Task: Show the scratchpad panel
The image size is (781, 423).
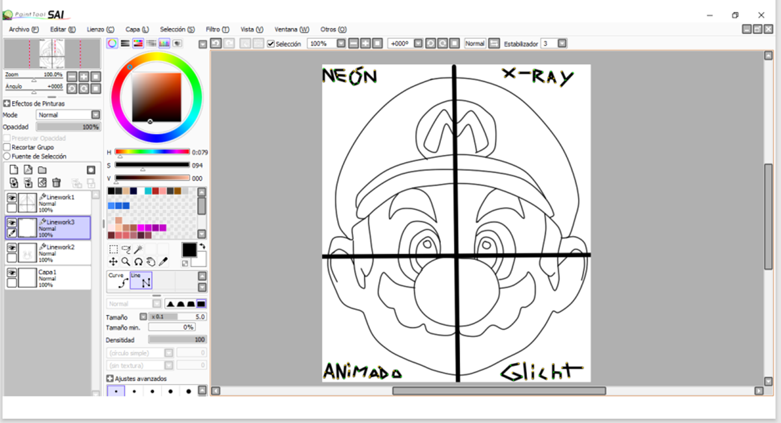Action: (178, 43)
